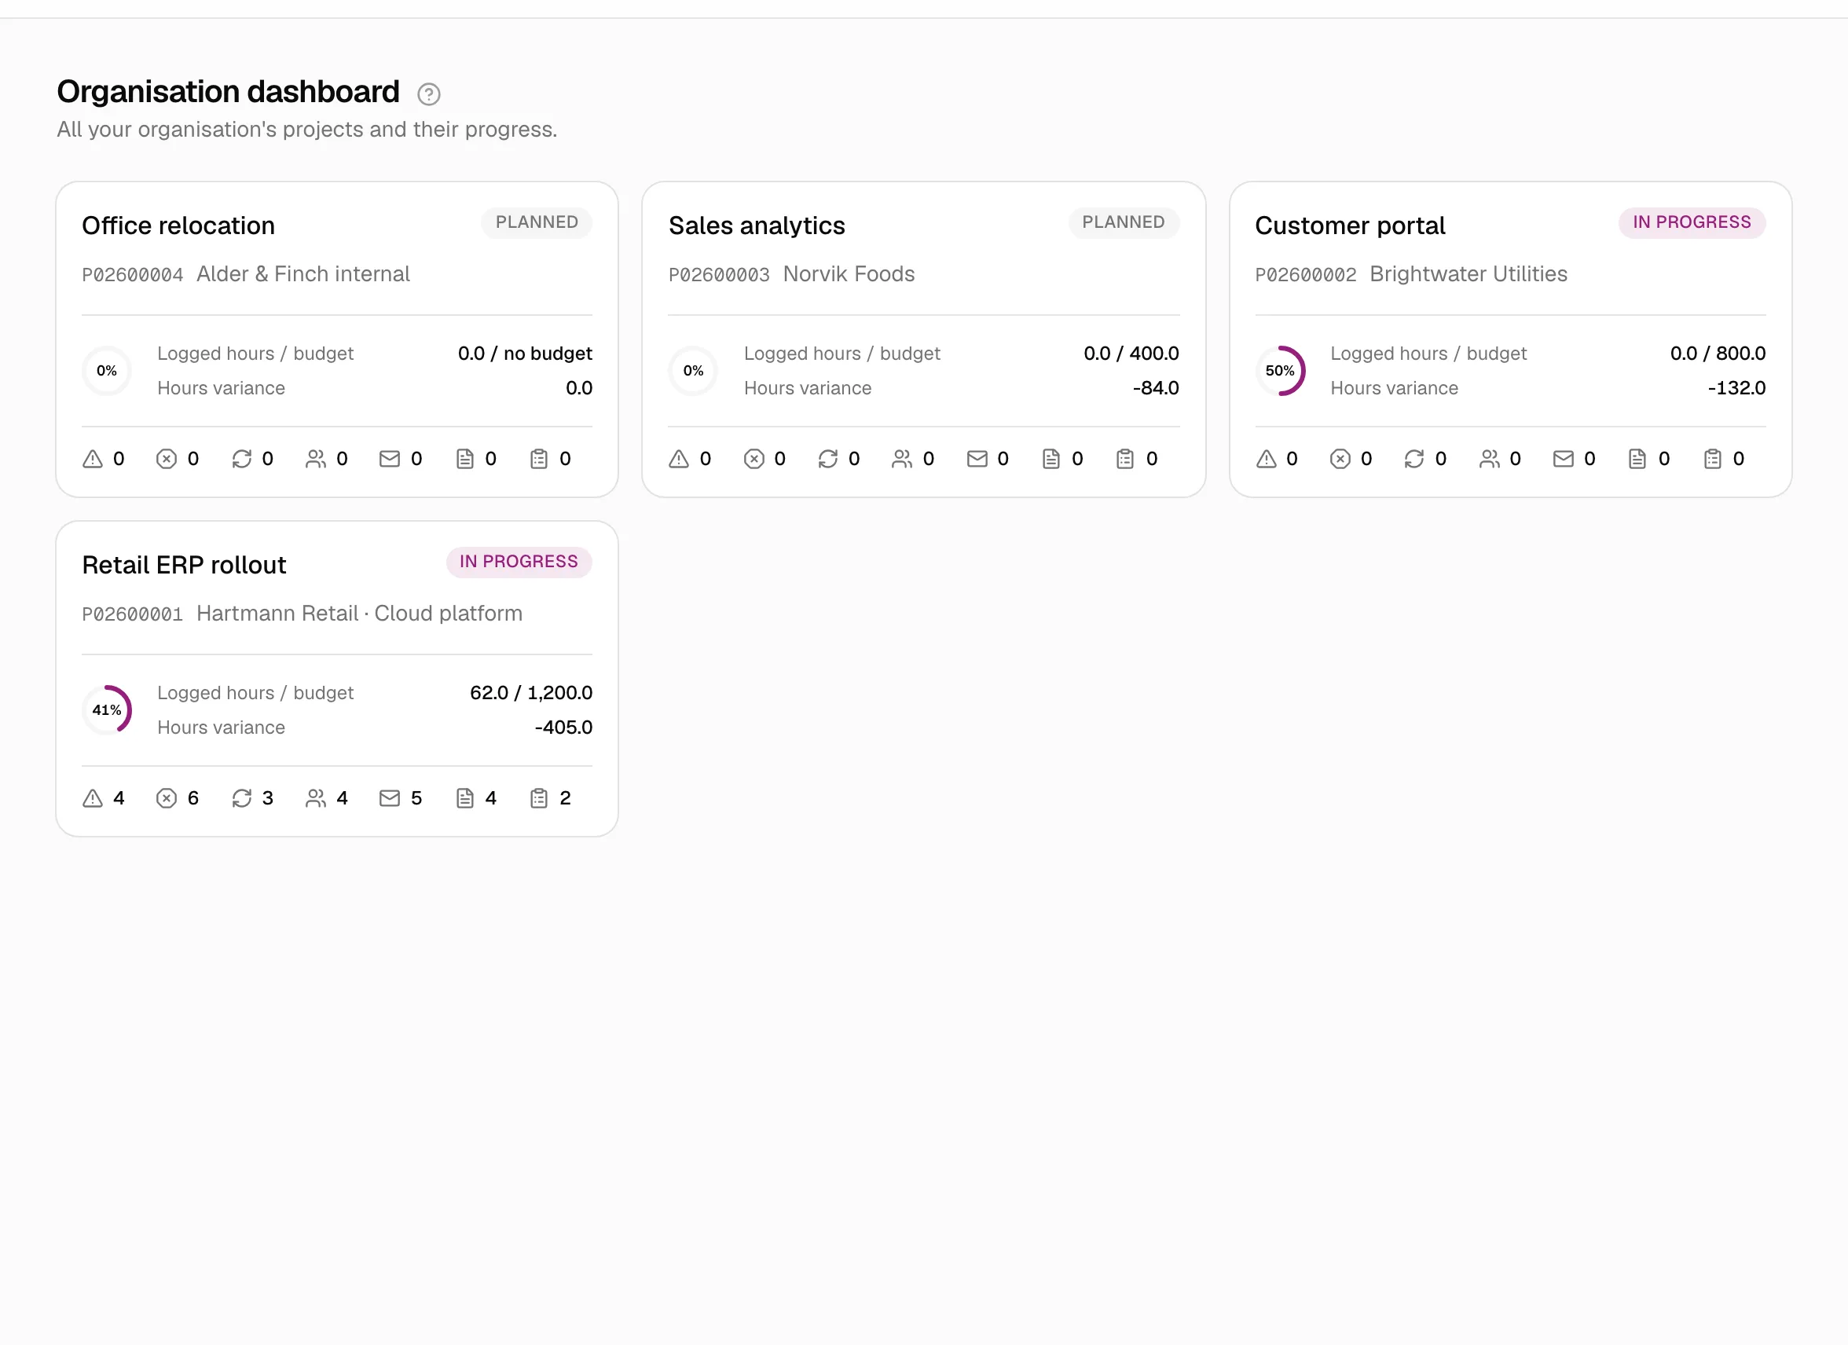Click the -132.0 hours variance value
Viewport: 1848px width, 1345px height.
1736,388
